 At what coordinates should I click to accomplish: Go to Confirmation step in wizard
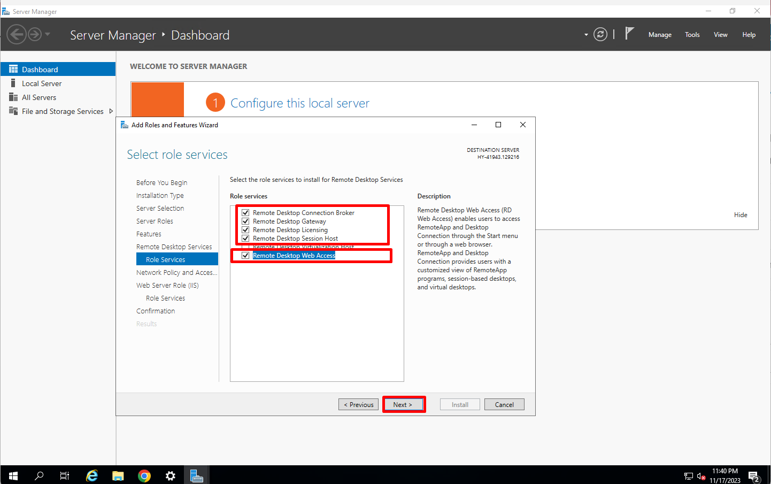pos(156,311)
